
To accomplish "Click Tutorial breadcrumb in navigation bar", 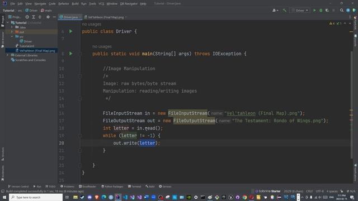I will [x=8, y=11].
